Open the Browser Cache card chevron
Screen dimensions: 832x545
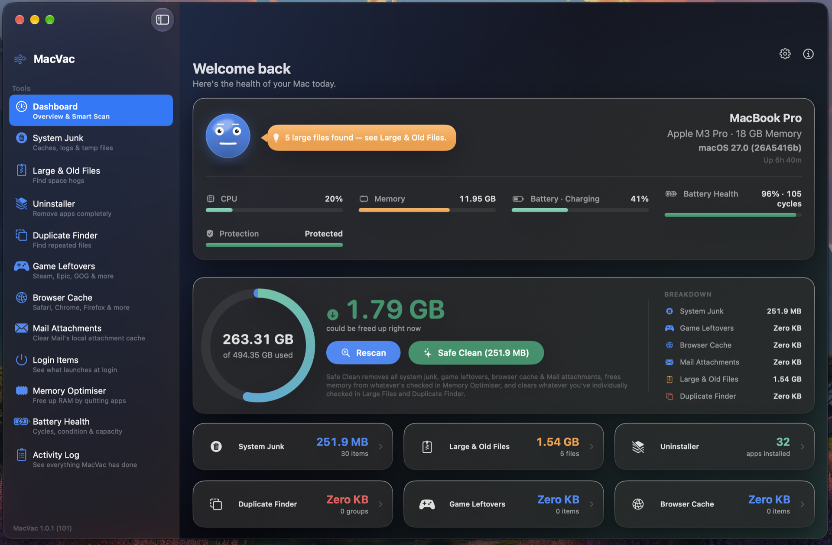[x=802, y=504]
